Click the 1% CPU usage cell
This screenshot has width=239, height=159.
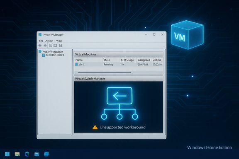coord(123,65)
